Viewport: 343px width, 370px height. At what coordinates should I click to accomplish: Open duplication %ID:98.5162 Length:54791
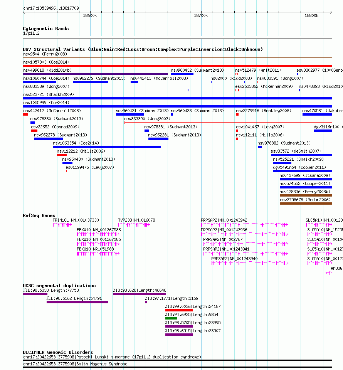(77, 302)
